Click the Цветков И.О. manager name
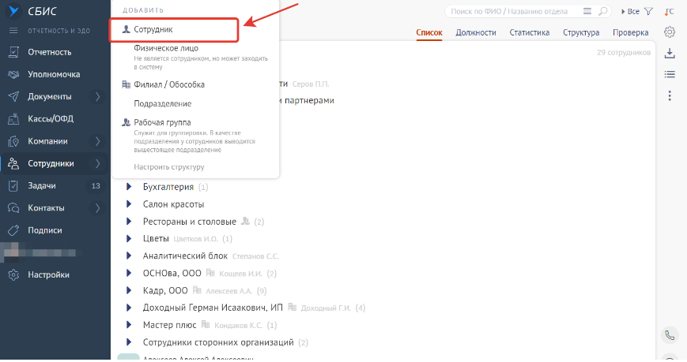The height and width of the screenshot is (362, 687). tap(195, 239)
